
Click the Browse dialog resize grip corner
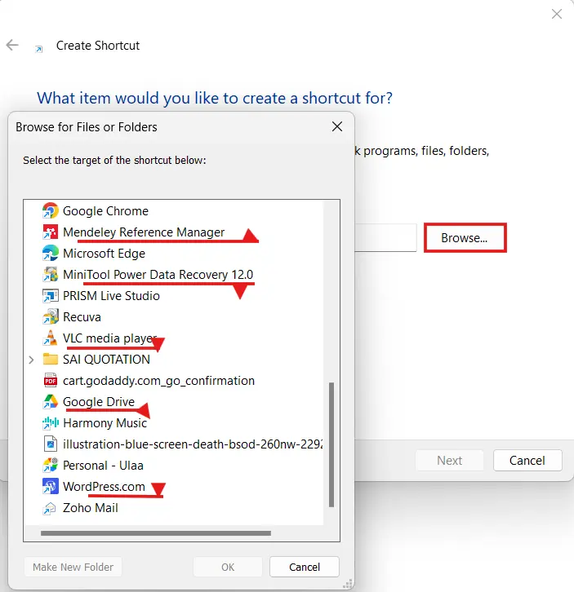(348, 584)
